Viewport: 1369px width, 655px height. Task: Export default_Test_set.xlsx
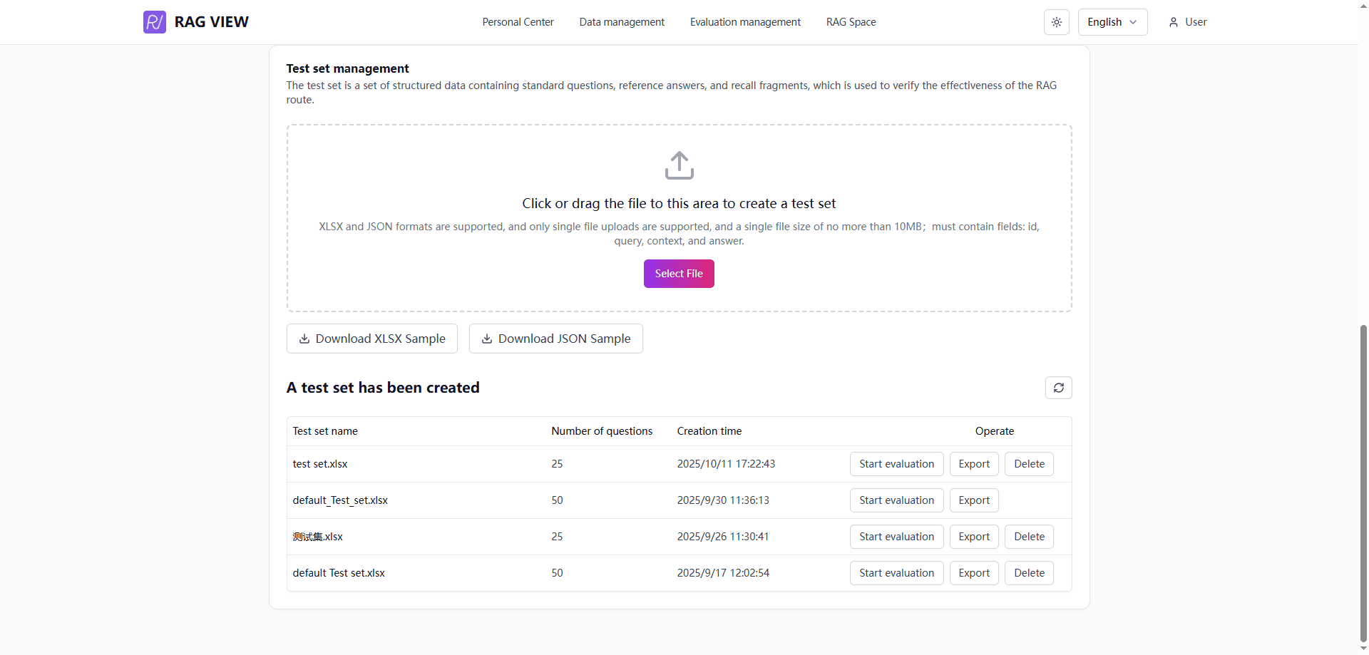click(x=973, y=500)
